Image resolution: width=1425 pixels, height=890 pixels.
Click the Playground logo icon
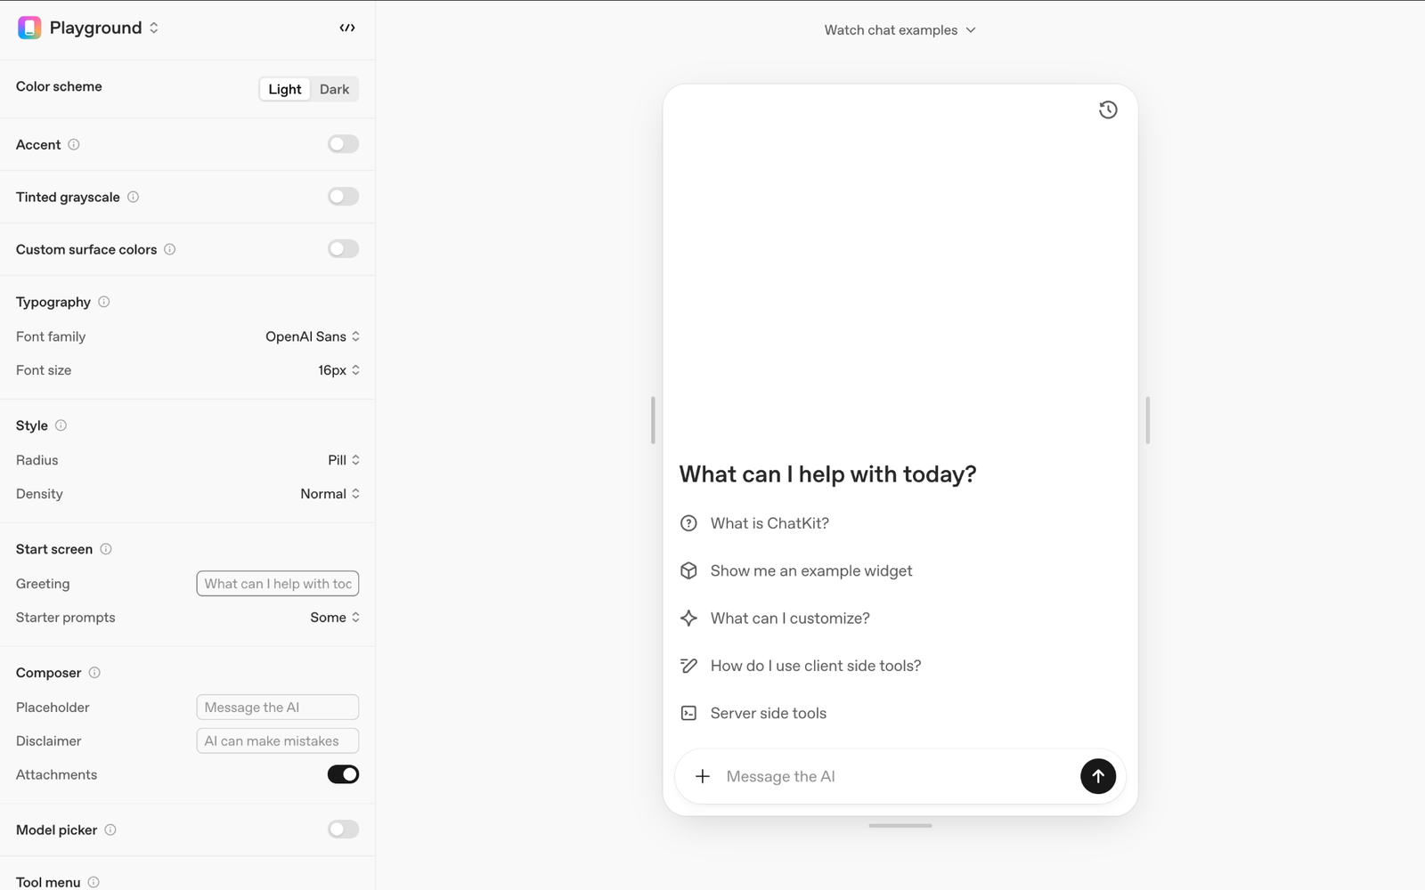(x=29, y=28)
